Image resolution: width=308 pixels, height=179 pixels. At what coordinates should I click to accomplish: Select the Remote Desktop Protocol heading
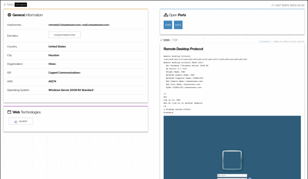tap(183, 49)
